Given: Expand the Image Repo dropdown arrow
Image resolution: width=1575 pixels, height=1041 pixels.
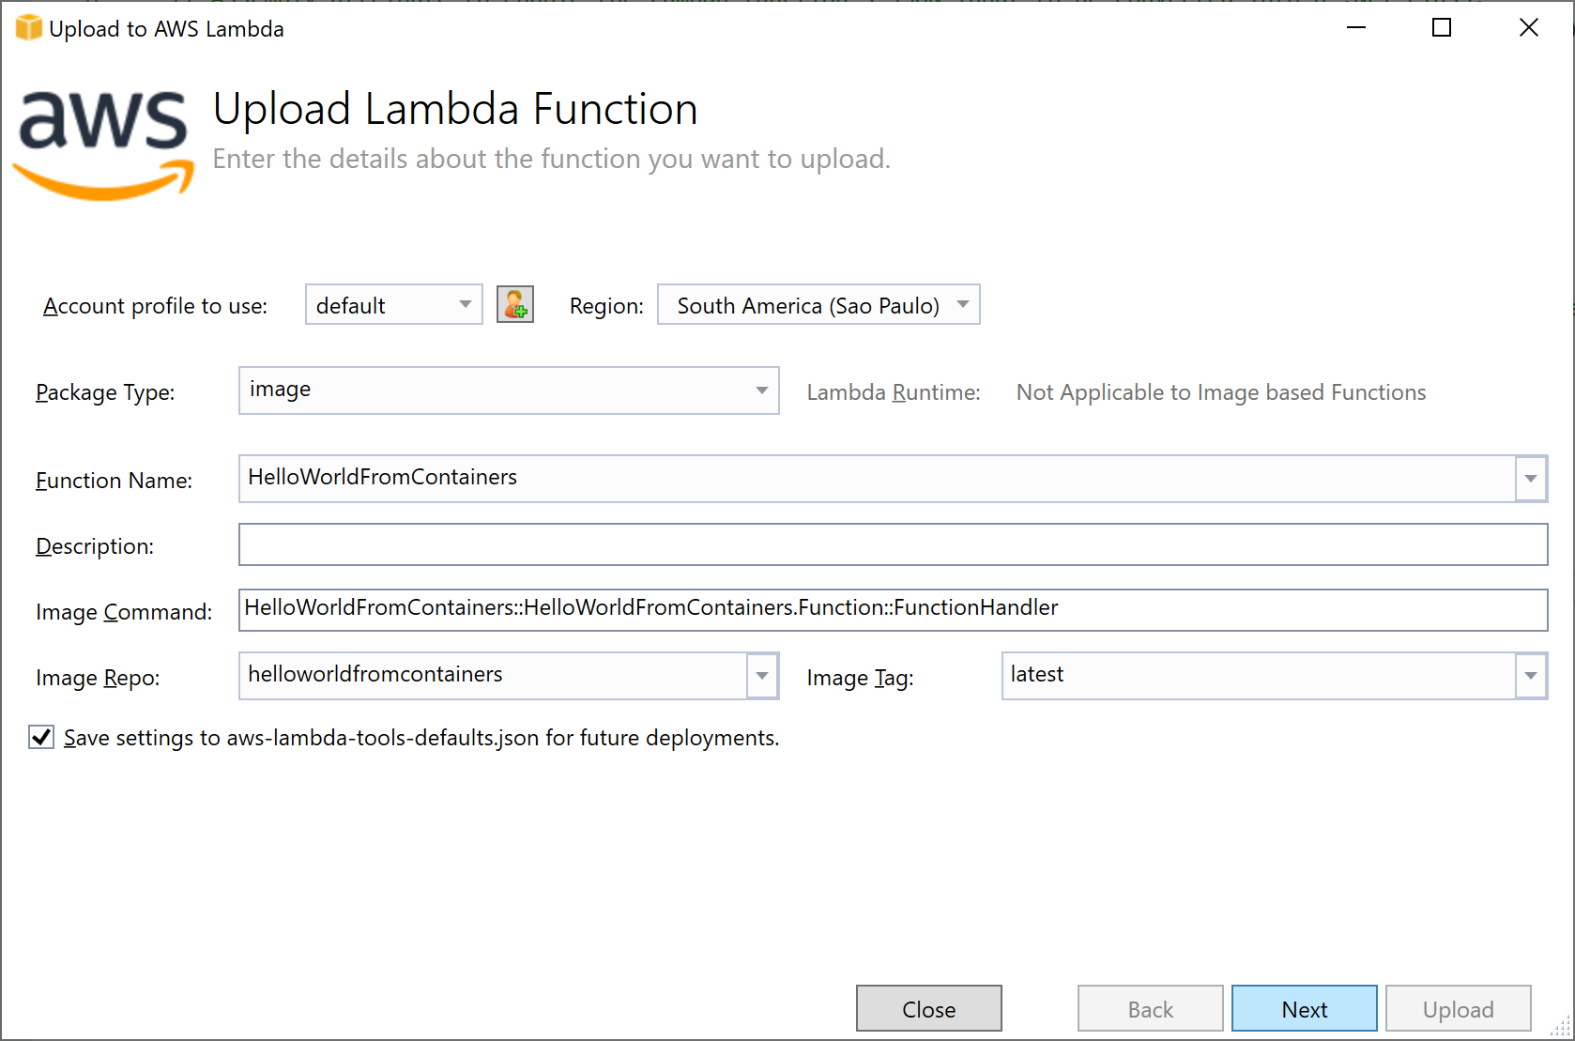Looking at the screenshot, I should click(x=762, y=676).
